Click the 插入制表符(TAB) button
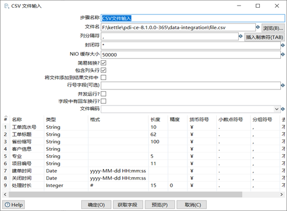The image size is (287, 211). [264, 37]
